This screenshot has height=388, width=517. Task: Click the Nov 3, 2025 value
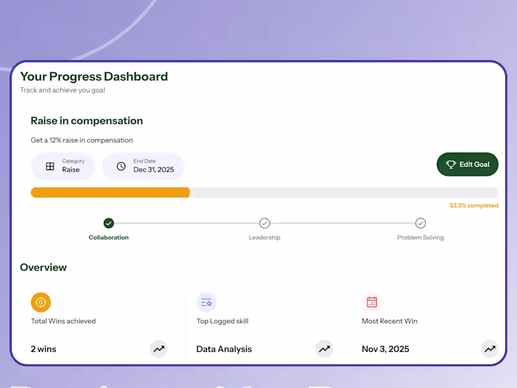click(385, 349)
